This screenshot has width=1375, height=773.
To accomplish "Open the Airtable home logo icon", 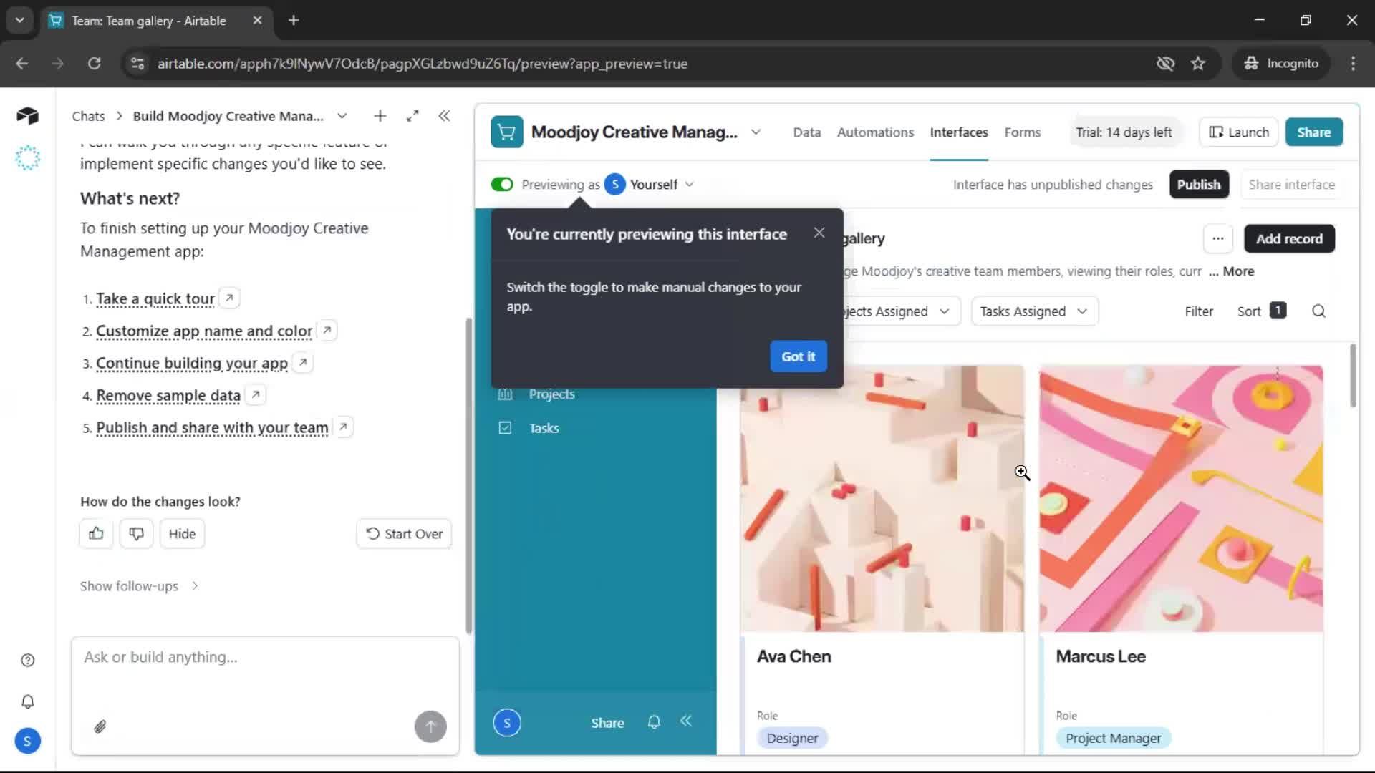I will click(x=27, y=115).
